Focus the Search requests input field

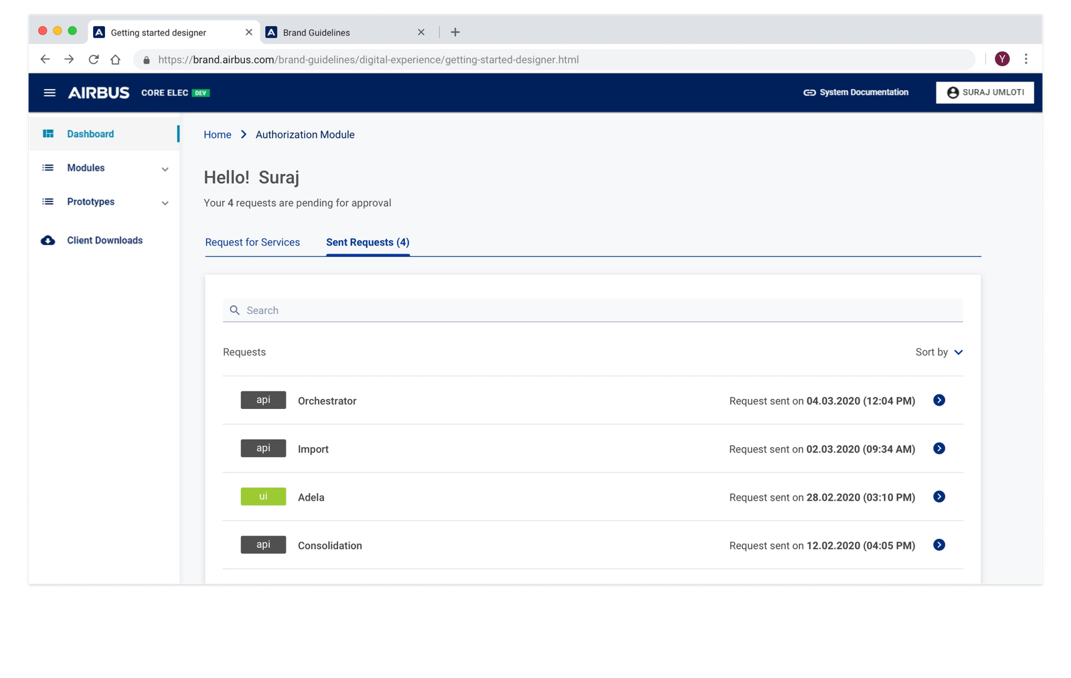[x=592, y=311]
